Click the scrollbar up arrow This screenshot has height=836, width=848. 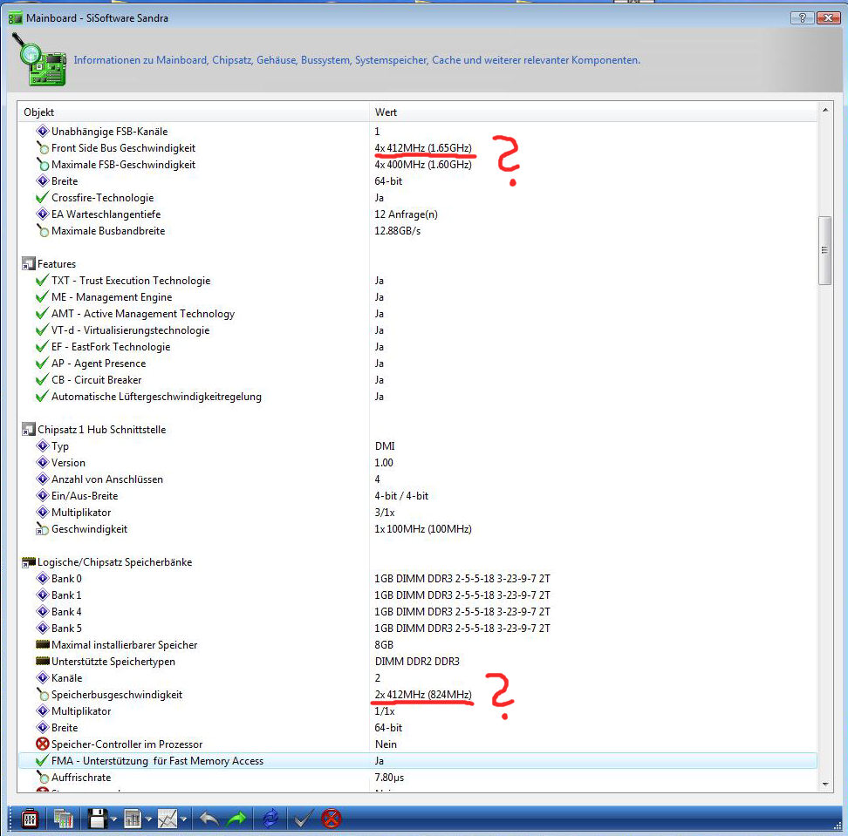click(x=824, y=110)
